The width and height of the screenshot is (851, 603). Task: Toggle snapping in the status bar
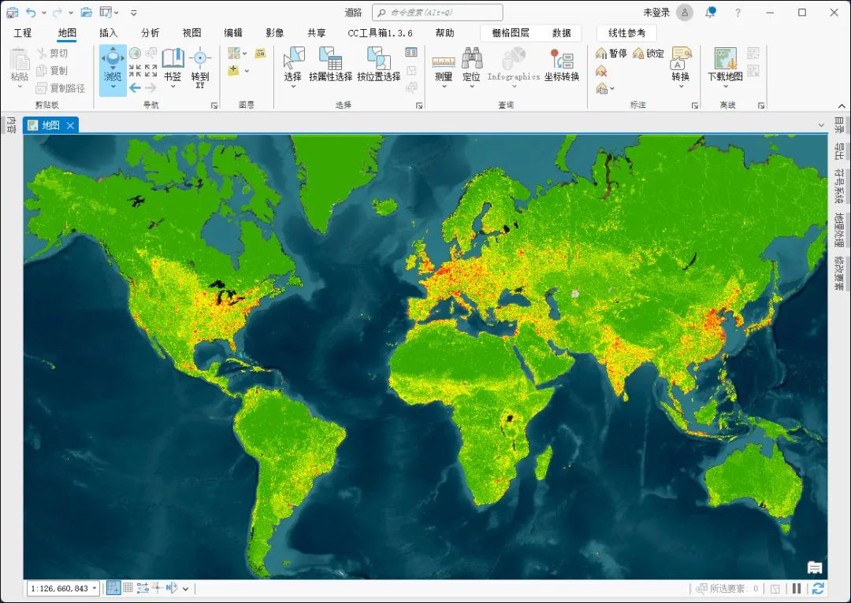(113, 588)
